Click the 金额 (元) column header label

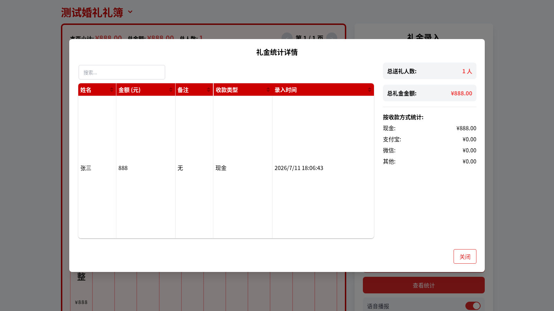click(129, 90)
